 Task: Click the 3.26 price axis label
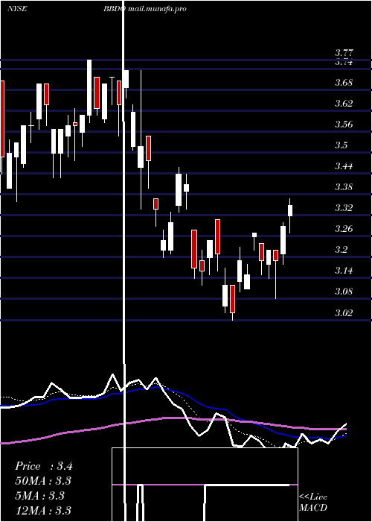coord(344,229)
